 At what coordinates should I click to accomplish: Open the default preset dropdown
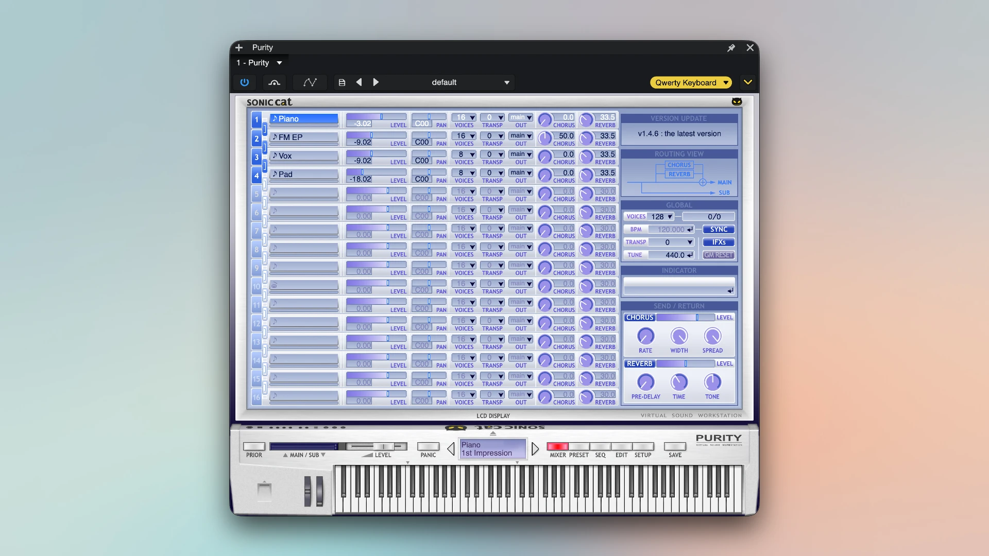(x=470, y=82)
